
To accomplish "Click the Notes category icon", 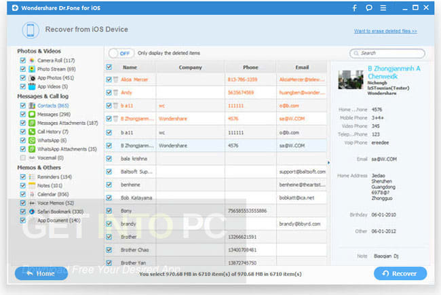I will click(x=32, y=185).
